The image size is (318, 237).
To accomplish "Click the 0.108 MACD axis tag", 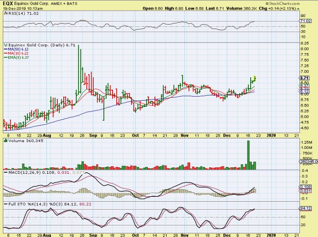I will click(305, 187).
